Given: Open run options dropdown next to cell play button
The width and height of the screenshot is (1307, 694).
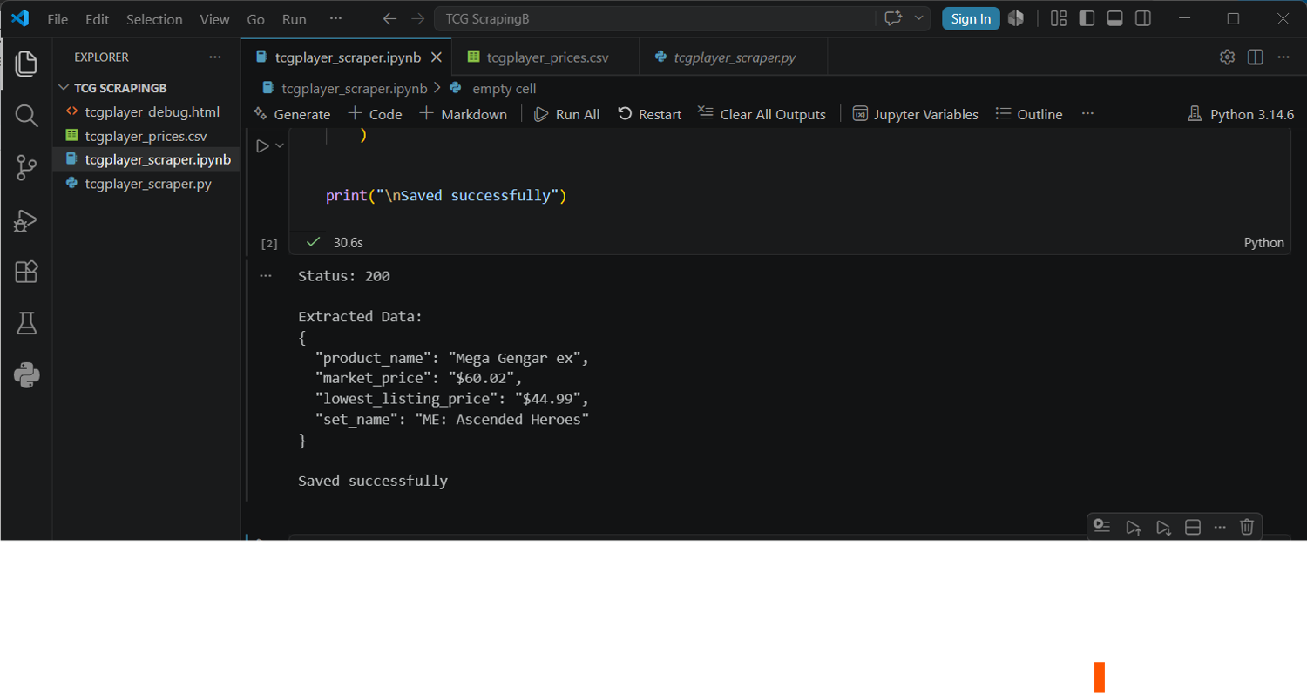Looking at the screenshot, I should [280, 146].
